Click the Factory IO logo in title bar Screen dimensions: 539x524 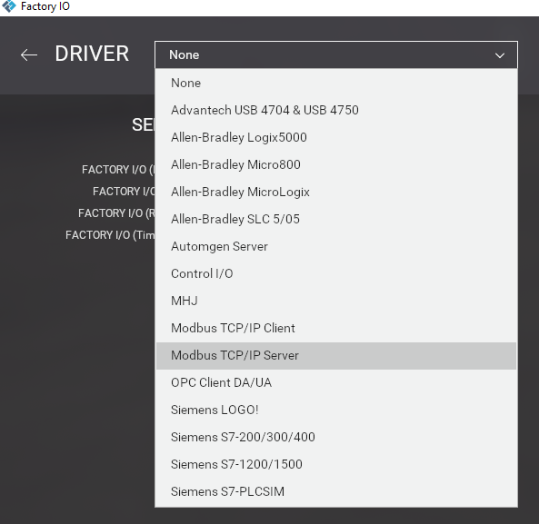pos(9,6)
